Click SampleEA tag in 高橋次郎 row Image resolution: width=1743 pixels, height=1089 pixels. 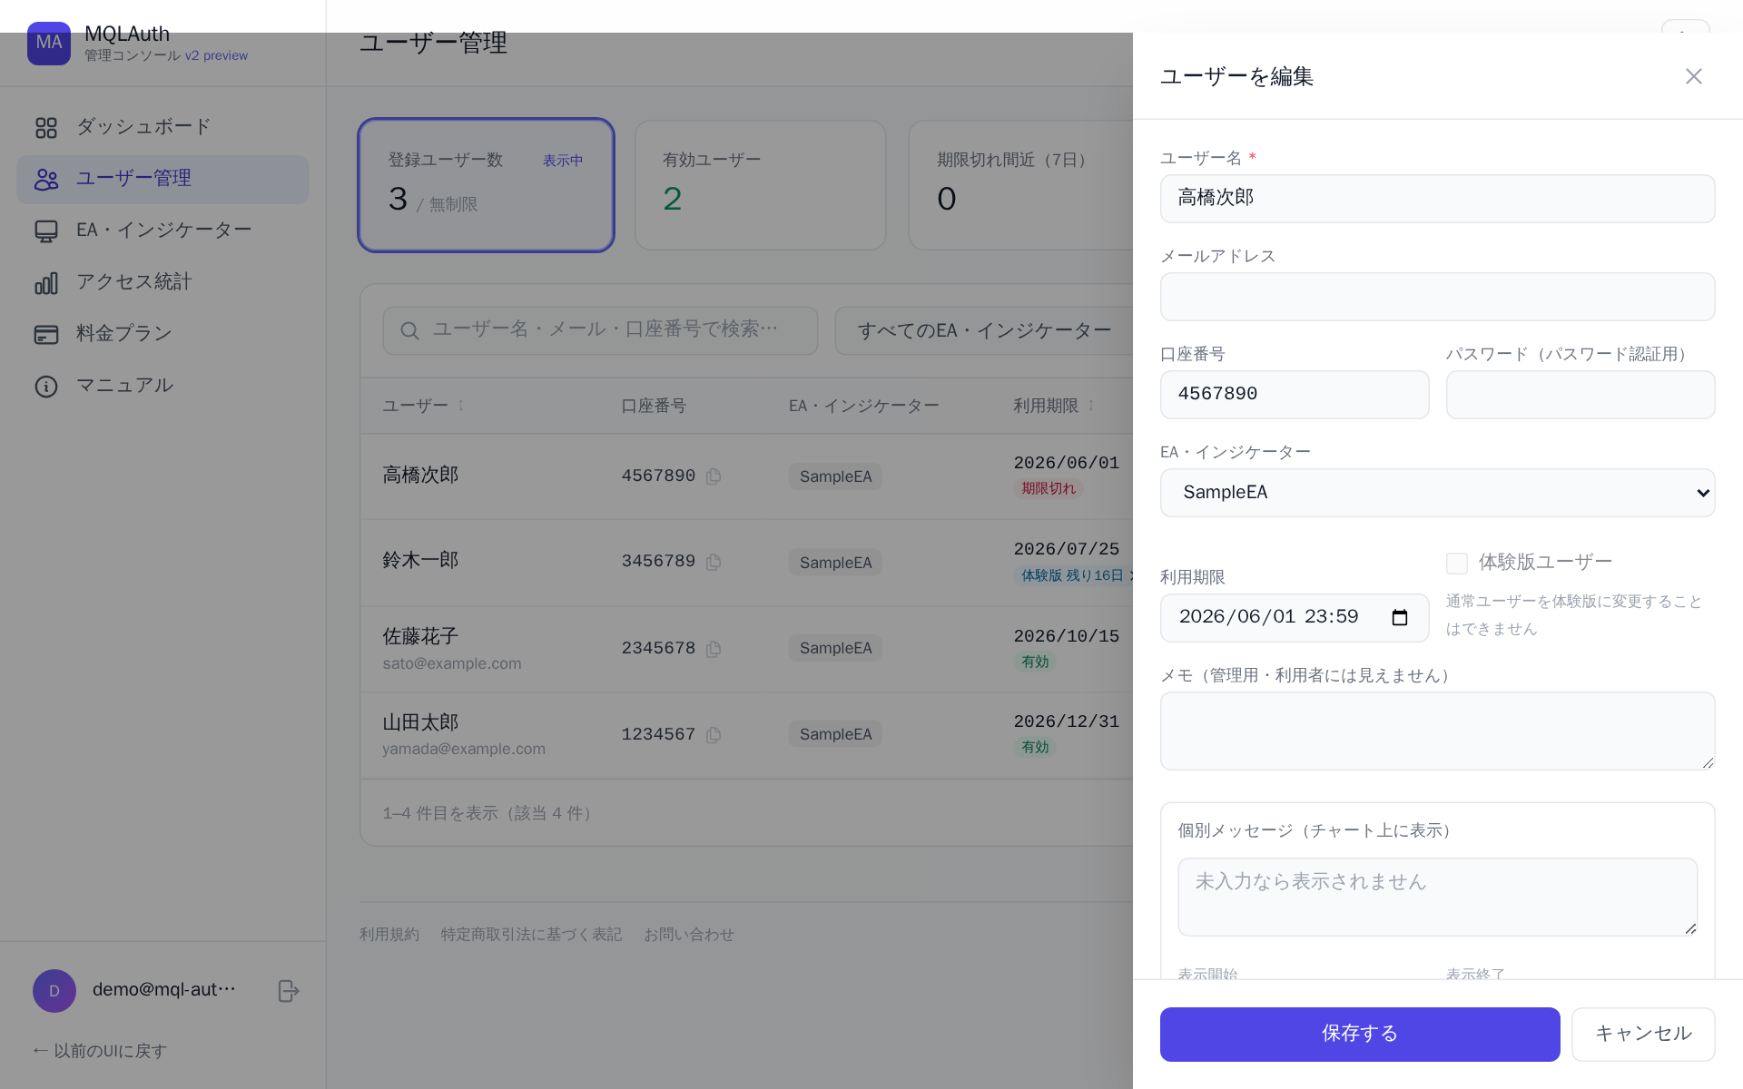(x=835, y=476)
